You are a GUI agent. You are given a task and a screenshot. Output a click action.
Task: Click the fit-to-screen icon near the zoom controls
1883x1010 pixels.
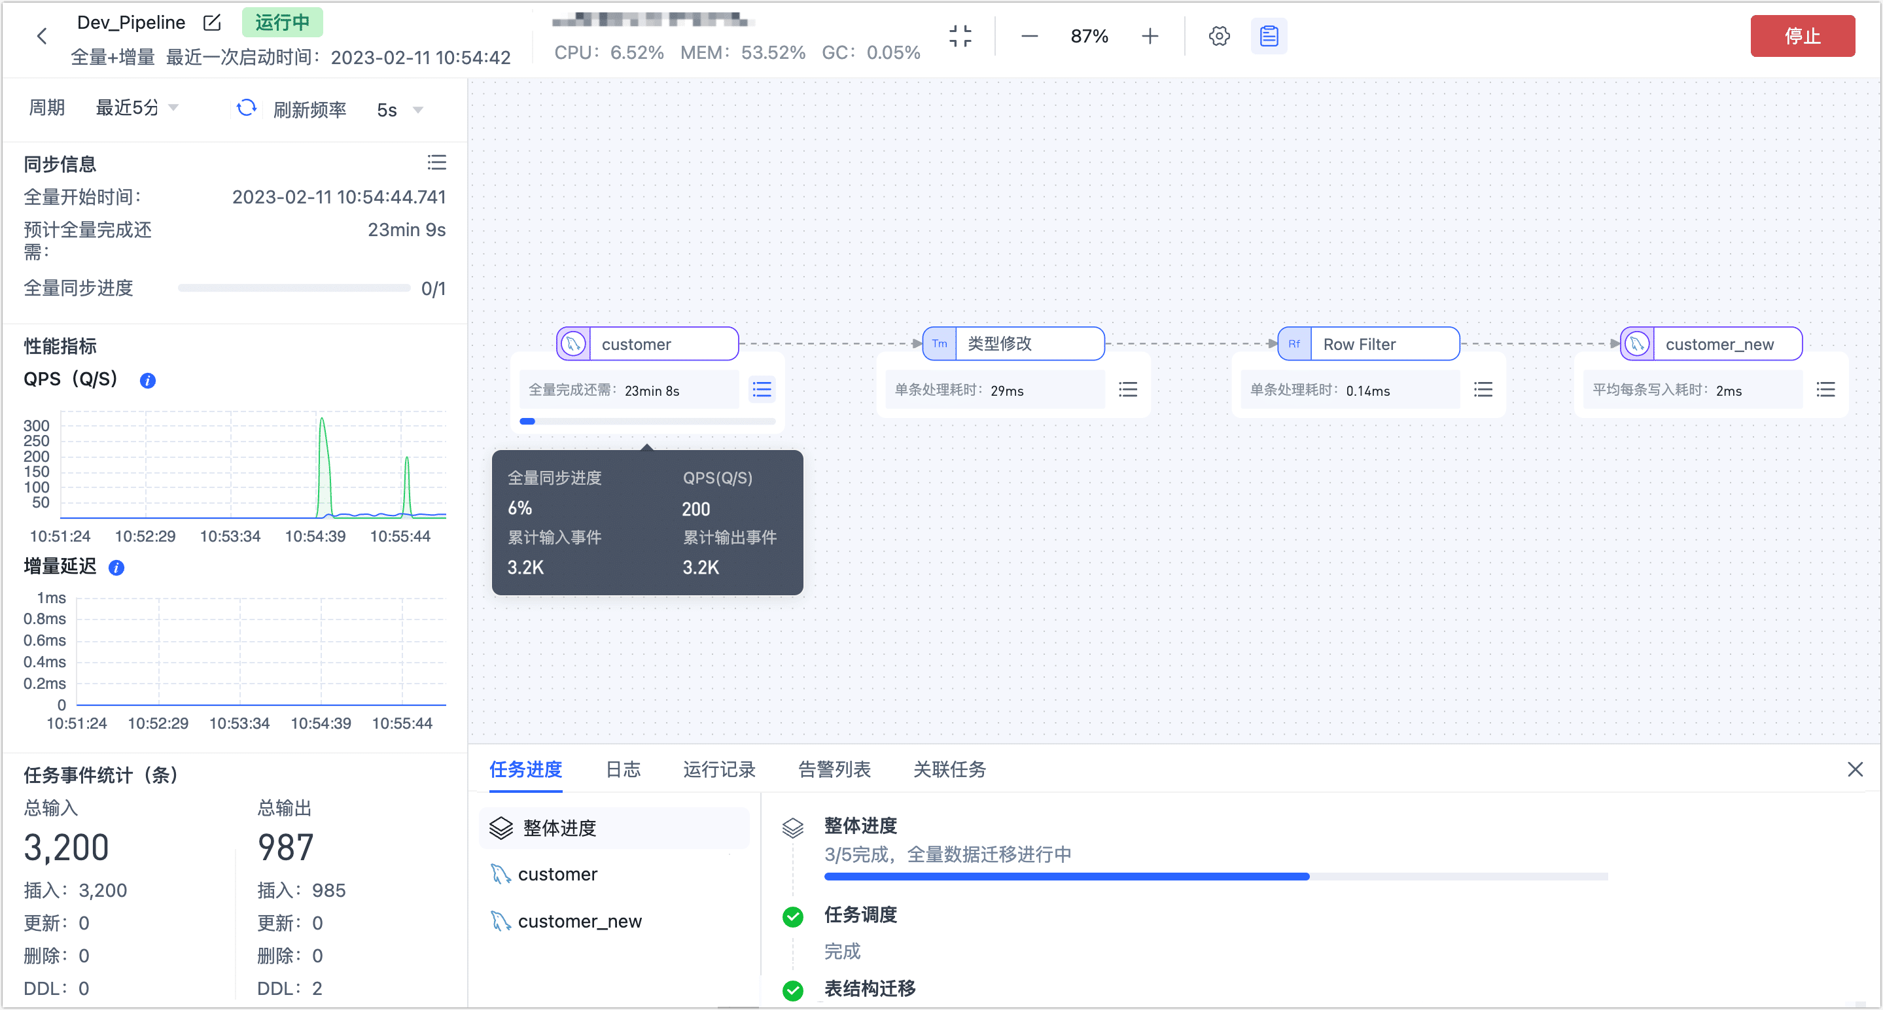(960, 35)
